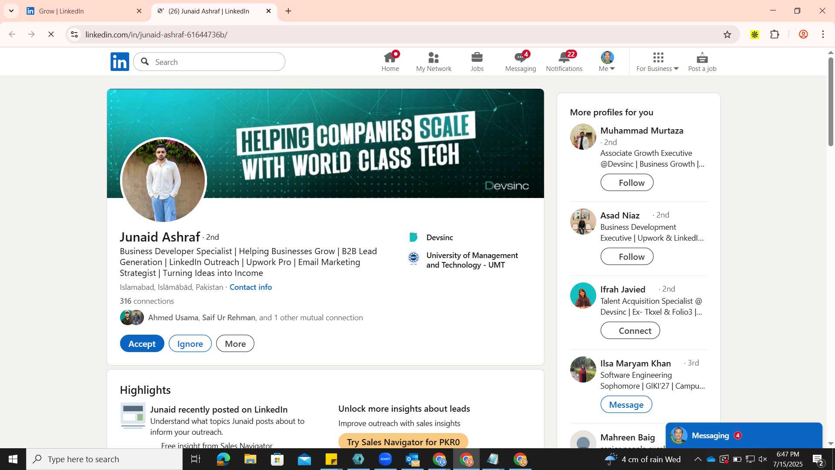Screen dimensions: 835x470
Task: Follow Muhammad Murtaza
Action: [x=627, y=183]
